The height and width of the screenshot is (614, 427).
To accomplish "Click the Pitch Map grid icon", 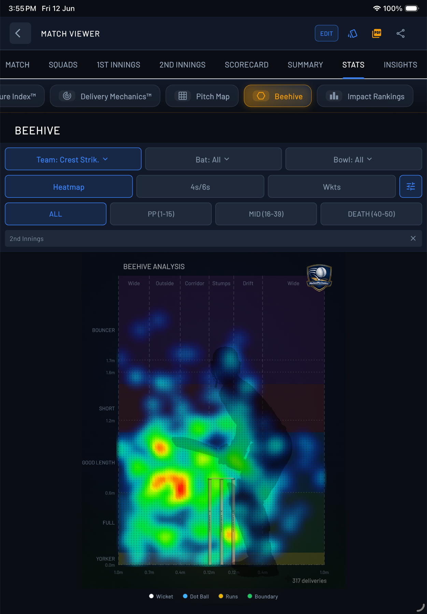I will (x=183, y=96).
